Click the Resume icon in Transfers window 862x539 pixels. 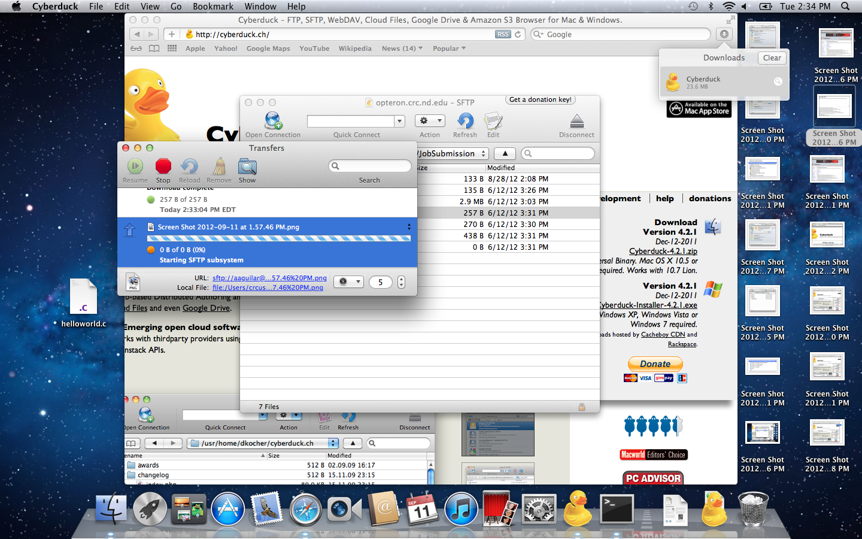135,166
